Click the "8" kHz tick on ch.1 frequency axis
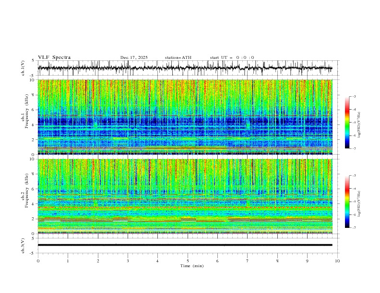The image size is (380, 293). point(34,95)
